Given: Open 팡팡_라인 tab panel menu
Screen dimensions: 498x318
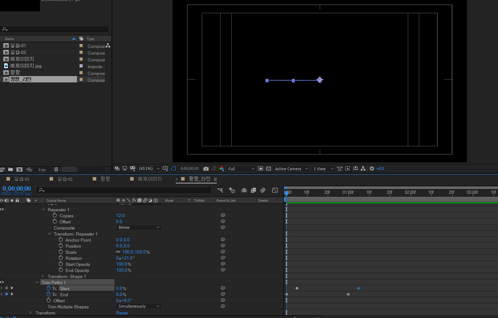Looking at the screenshot, I should pyautogui.click(x=215, y=179).
